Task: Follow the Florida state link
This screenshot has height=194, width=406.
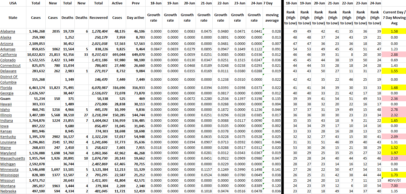Action: (x=7, y=88)
